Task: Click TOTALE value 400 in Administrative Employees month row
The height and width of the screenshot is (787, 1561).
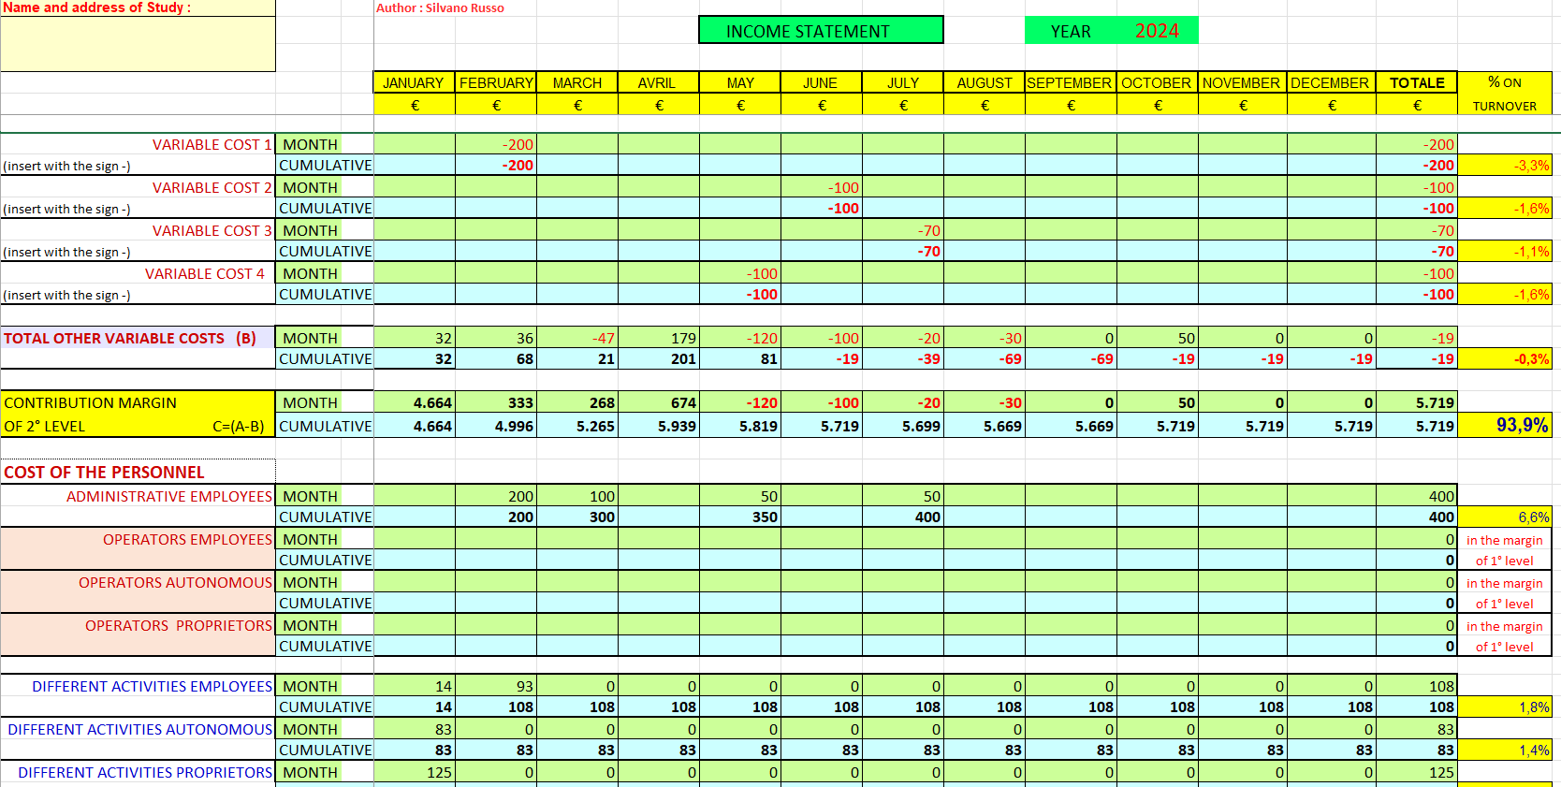Action: [x=1417, y=496]
